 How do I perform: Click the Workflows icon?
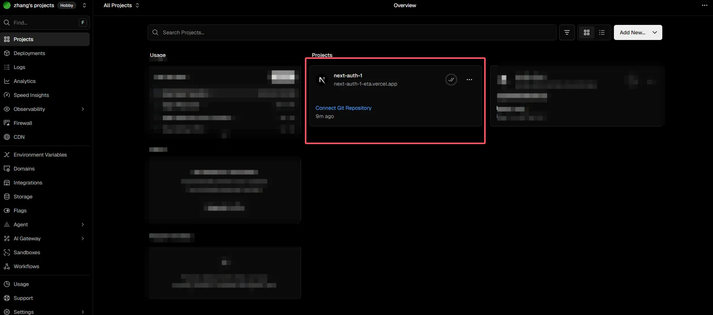pyautogui.click(x=7, y=266)
